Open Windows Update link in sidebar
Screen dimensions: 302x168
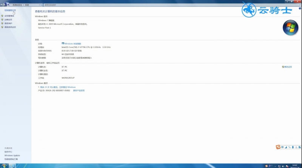[12, 156]
